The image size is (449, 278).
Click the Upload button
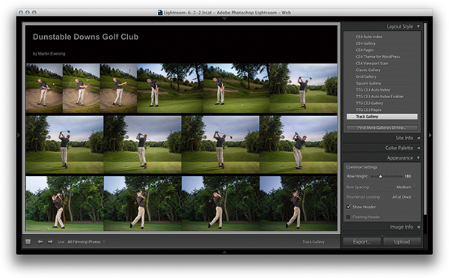402,242
